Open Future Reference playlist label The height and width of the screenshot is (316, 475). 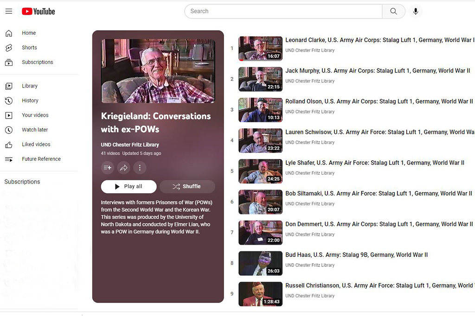[x=41, y=159]
